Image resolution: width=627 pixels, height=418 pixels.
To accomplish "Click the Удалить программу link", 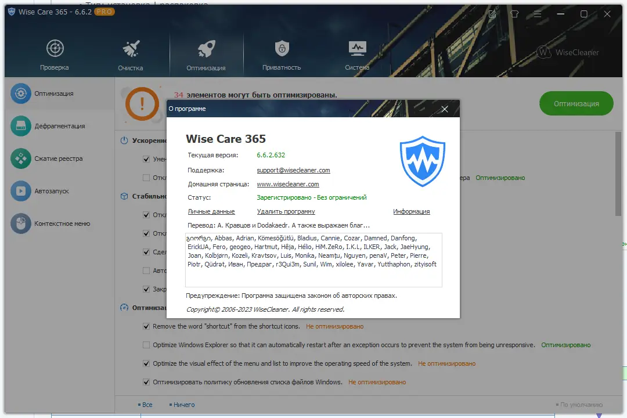I will (286, 211).
